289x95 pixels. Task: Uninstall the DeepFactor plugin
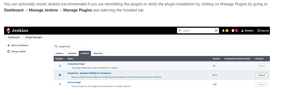tap(262, 75)
